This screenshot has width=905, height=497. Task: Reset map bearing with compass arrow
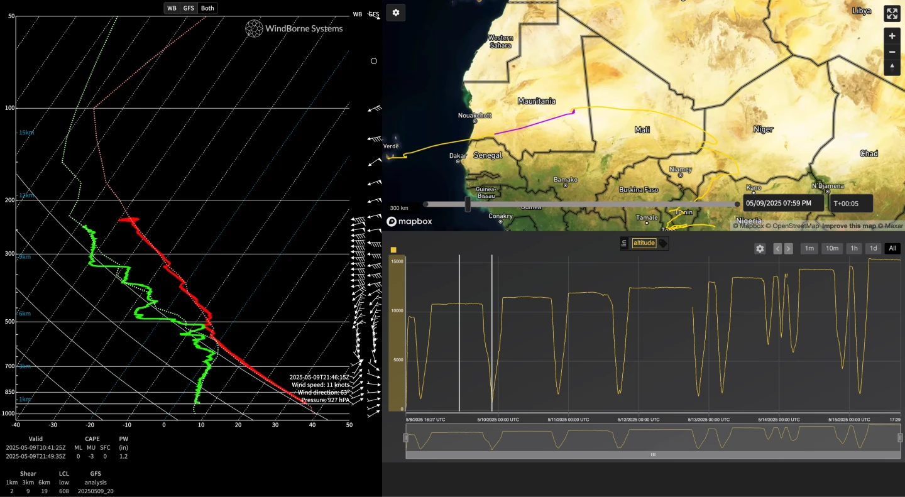(892, 67)
